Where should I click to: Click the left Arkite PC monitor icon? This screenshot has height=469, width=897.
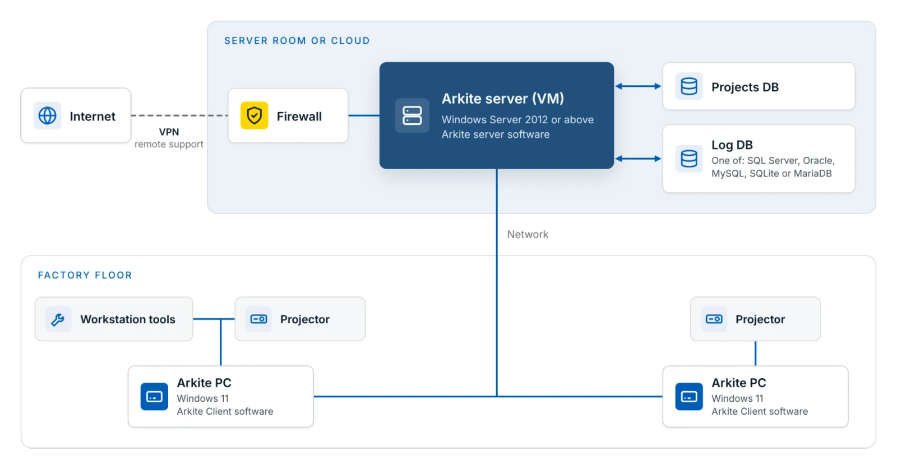tap(154, 397)
